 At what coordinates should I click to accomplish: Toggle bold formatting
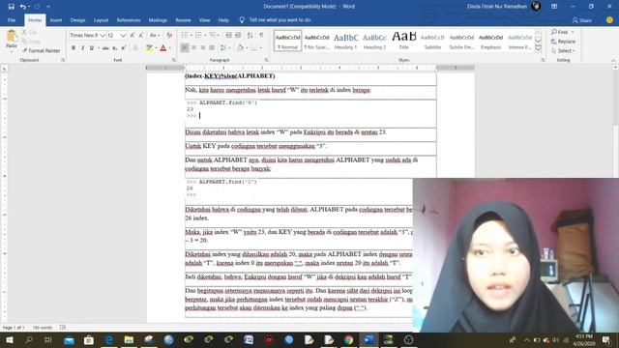[74, 47]
